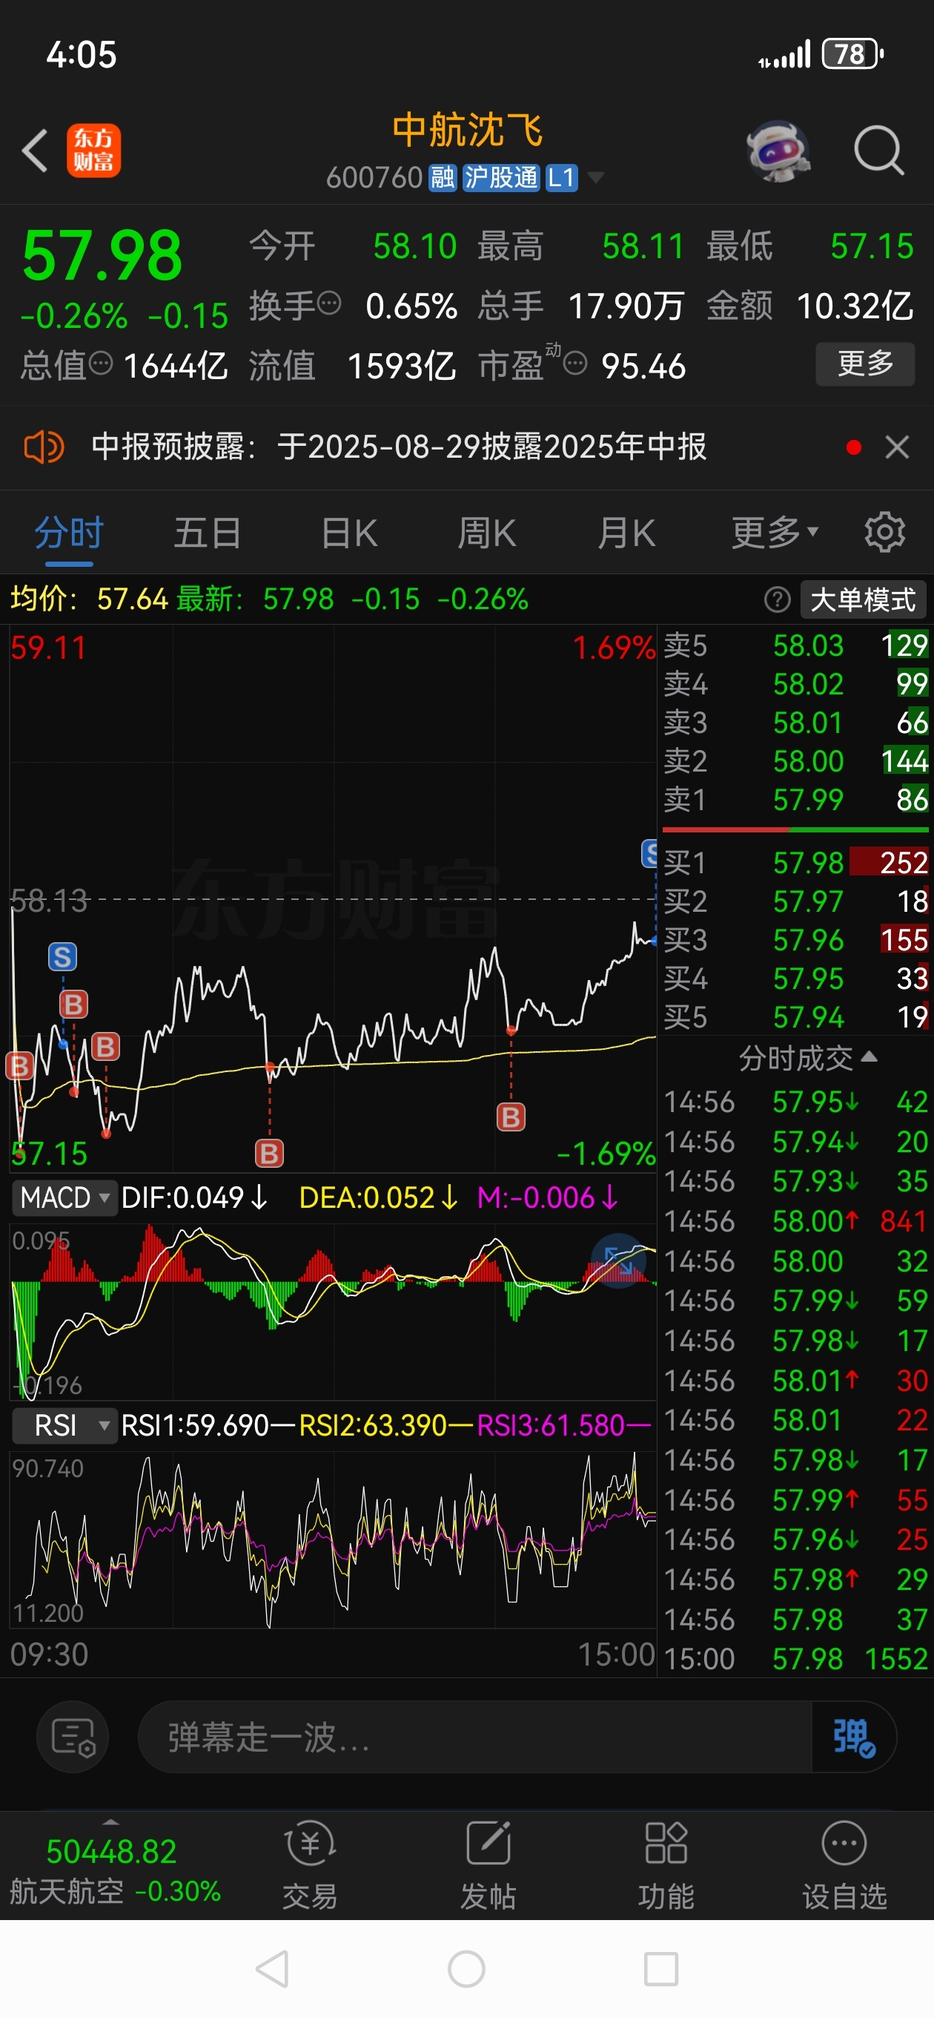Image resolution: width=934 pixels, height=2018 pixels.
Task: Focus the 弹幕走一波 input field
Action: tap(474, 1738)
